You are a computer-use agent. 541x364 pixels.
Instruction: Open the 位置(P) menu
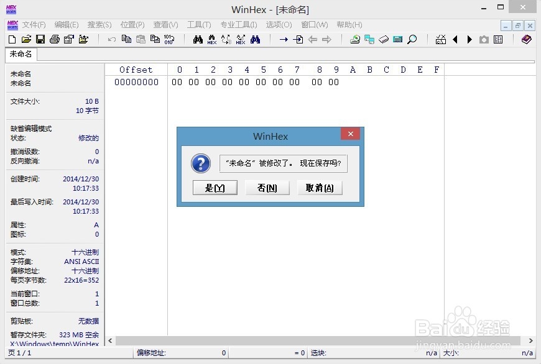point(132,25)
